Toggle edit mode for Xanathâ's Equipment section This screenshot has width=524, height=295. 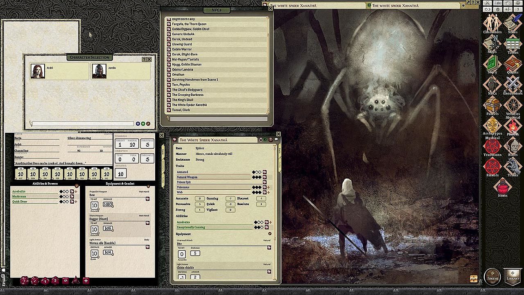coord(269,234)
